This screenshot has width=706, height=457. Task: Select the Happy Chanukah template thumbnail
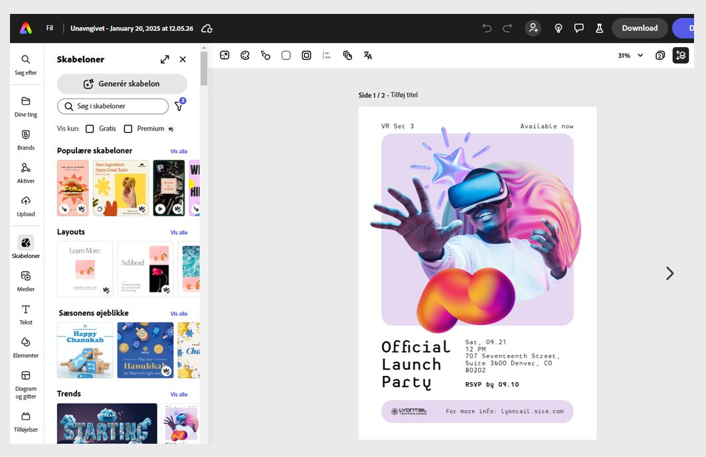(x=85, y=350)
